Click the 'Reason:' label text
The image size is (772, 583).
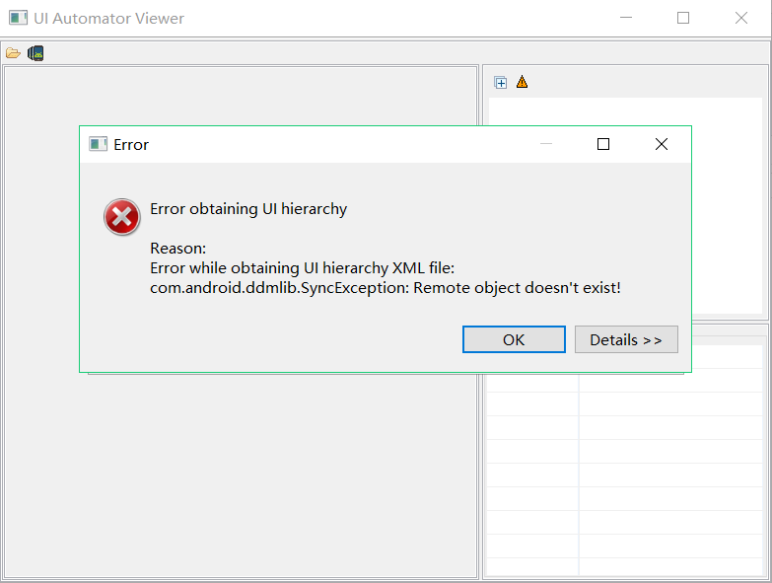pyautogui.click(x=177, y=249)
